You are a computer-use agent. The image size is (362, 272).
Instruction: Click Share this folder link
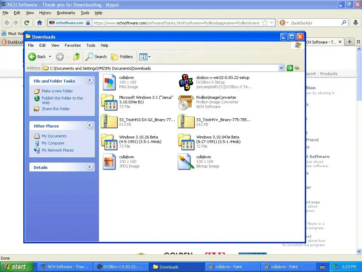[x=56, y=109]
